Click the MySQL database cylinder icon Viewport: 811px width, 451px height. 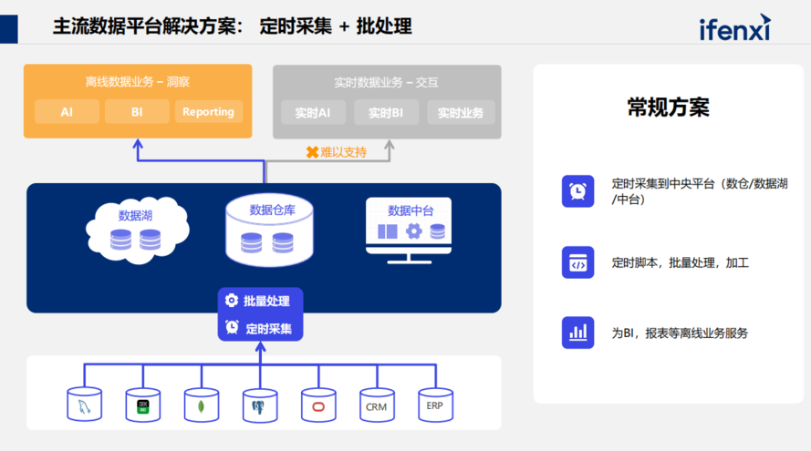(85, 405)
